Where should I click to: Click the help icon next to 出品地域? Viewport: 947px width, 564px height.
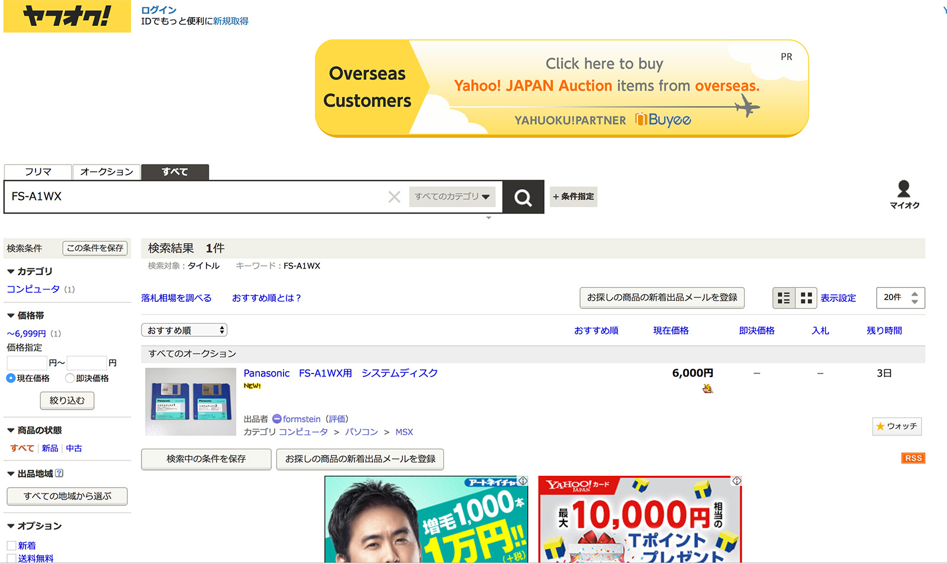click(59, 473)
